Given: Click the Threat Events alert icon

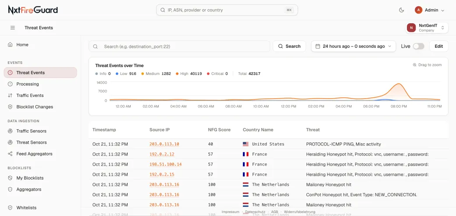Looking at the screenshot, I should 10,73.
